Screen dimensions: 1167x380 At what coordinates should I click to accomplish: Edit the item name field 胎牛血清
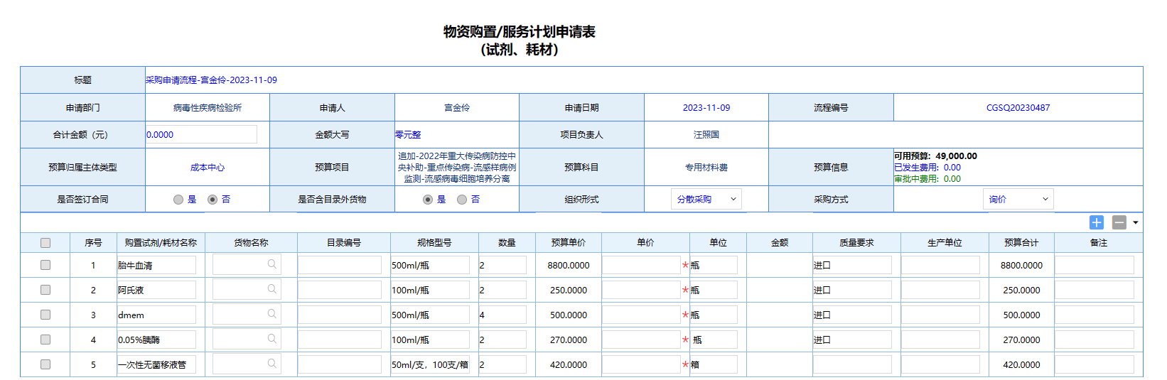(x=156, y=265)
